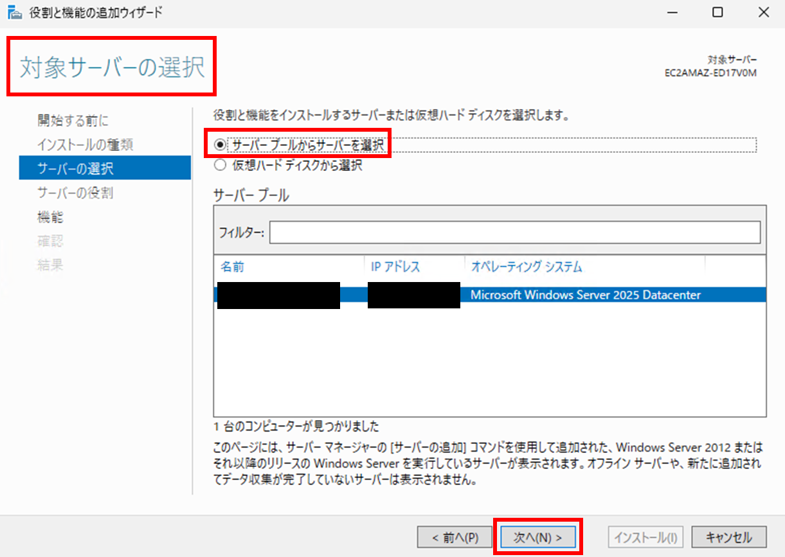Click the 次へ(N) > button

pos(537,537)
